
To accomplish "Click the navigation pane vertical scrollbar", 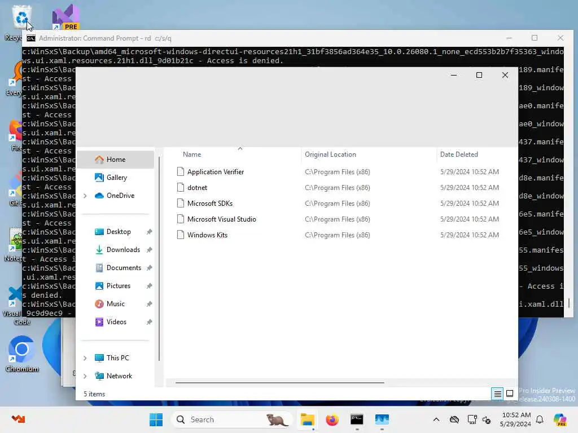I will point(159,258).
